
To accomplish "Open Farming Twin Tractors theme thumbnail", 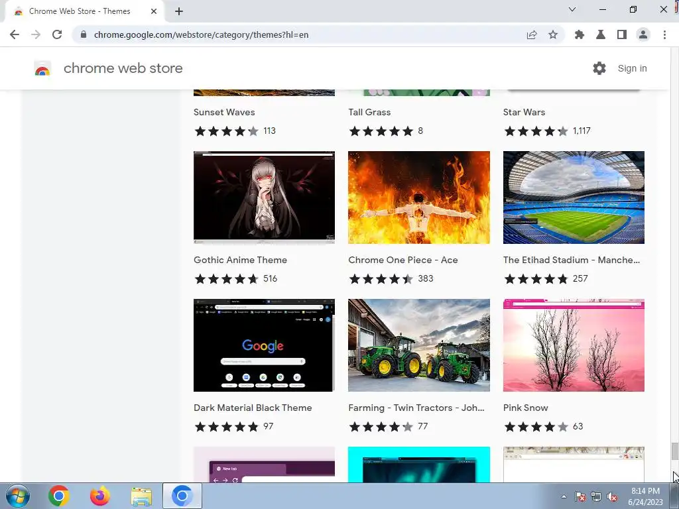I will coord(419,345).
